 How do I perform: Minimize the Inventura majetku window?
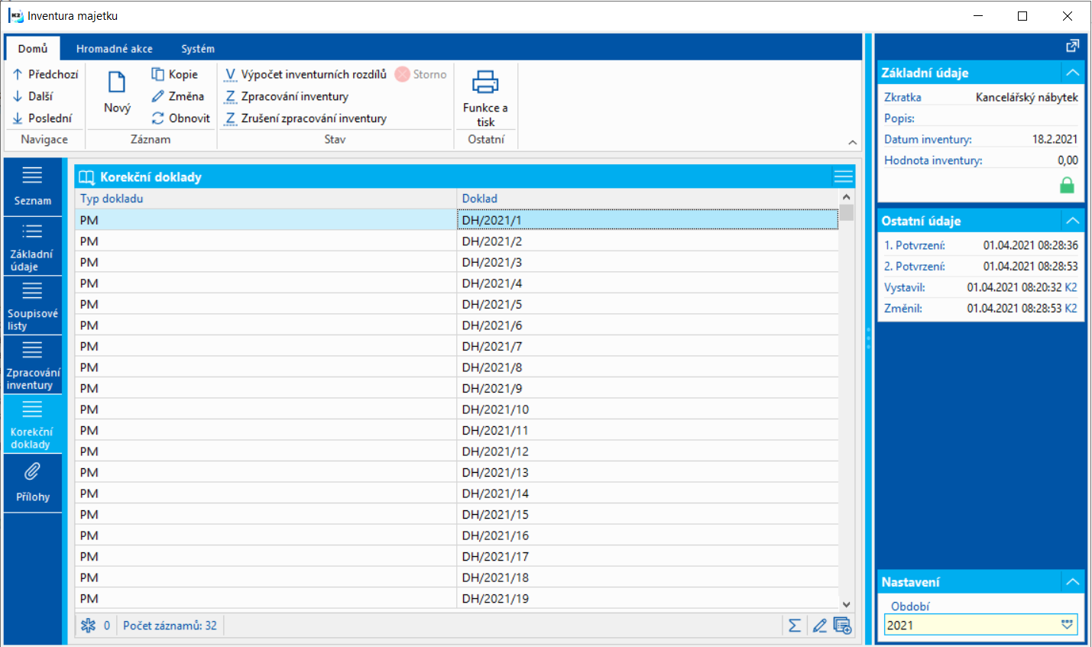coord(978,16)
